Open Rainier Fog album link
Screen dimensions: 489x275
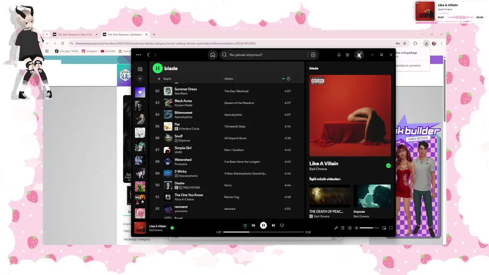pos(232,197)
